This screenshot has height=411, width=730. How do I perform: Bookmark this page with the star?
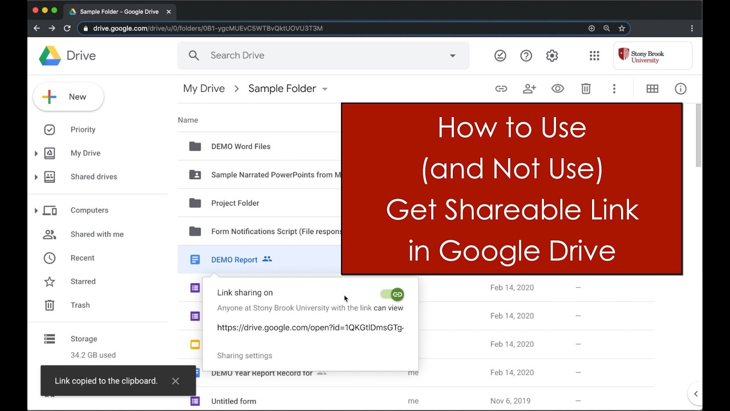(x=622, y=28)
